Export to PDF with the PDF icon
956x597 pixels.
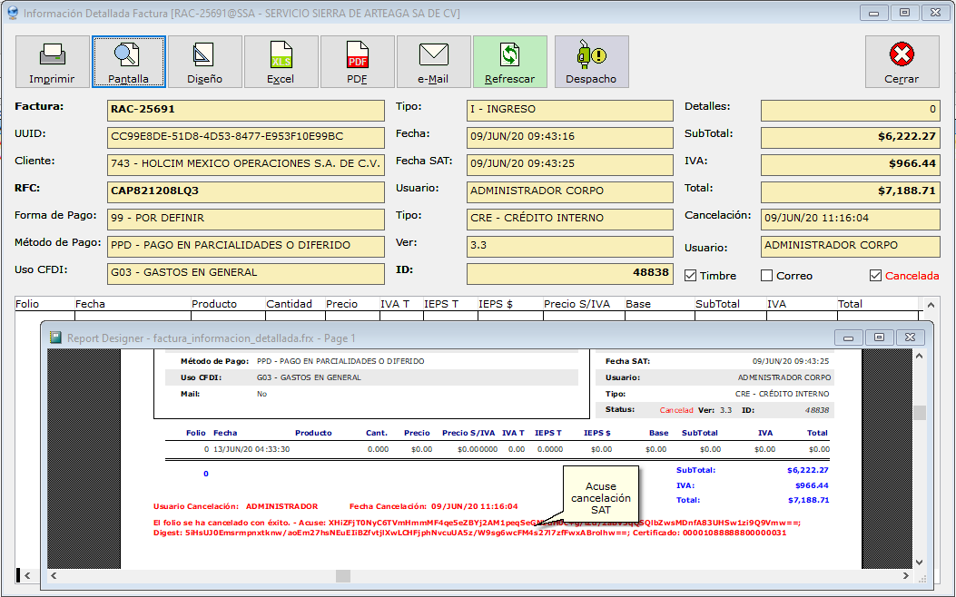pos(357,61)
